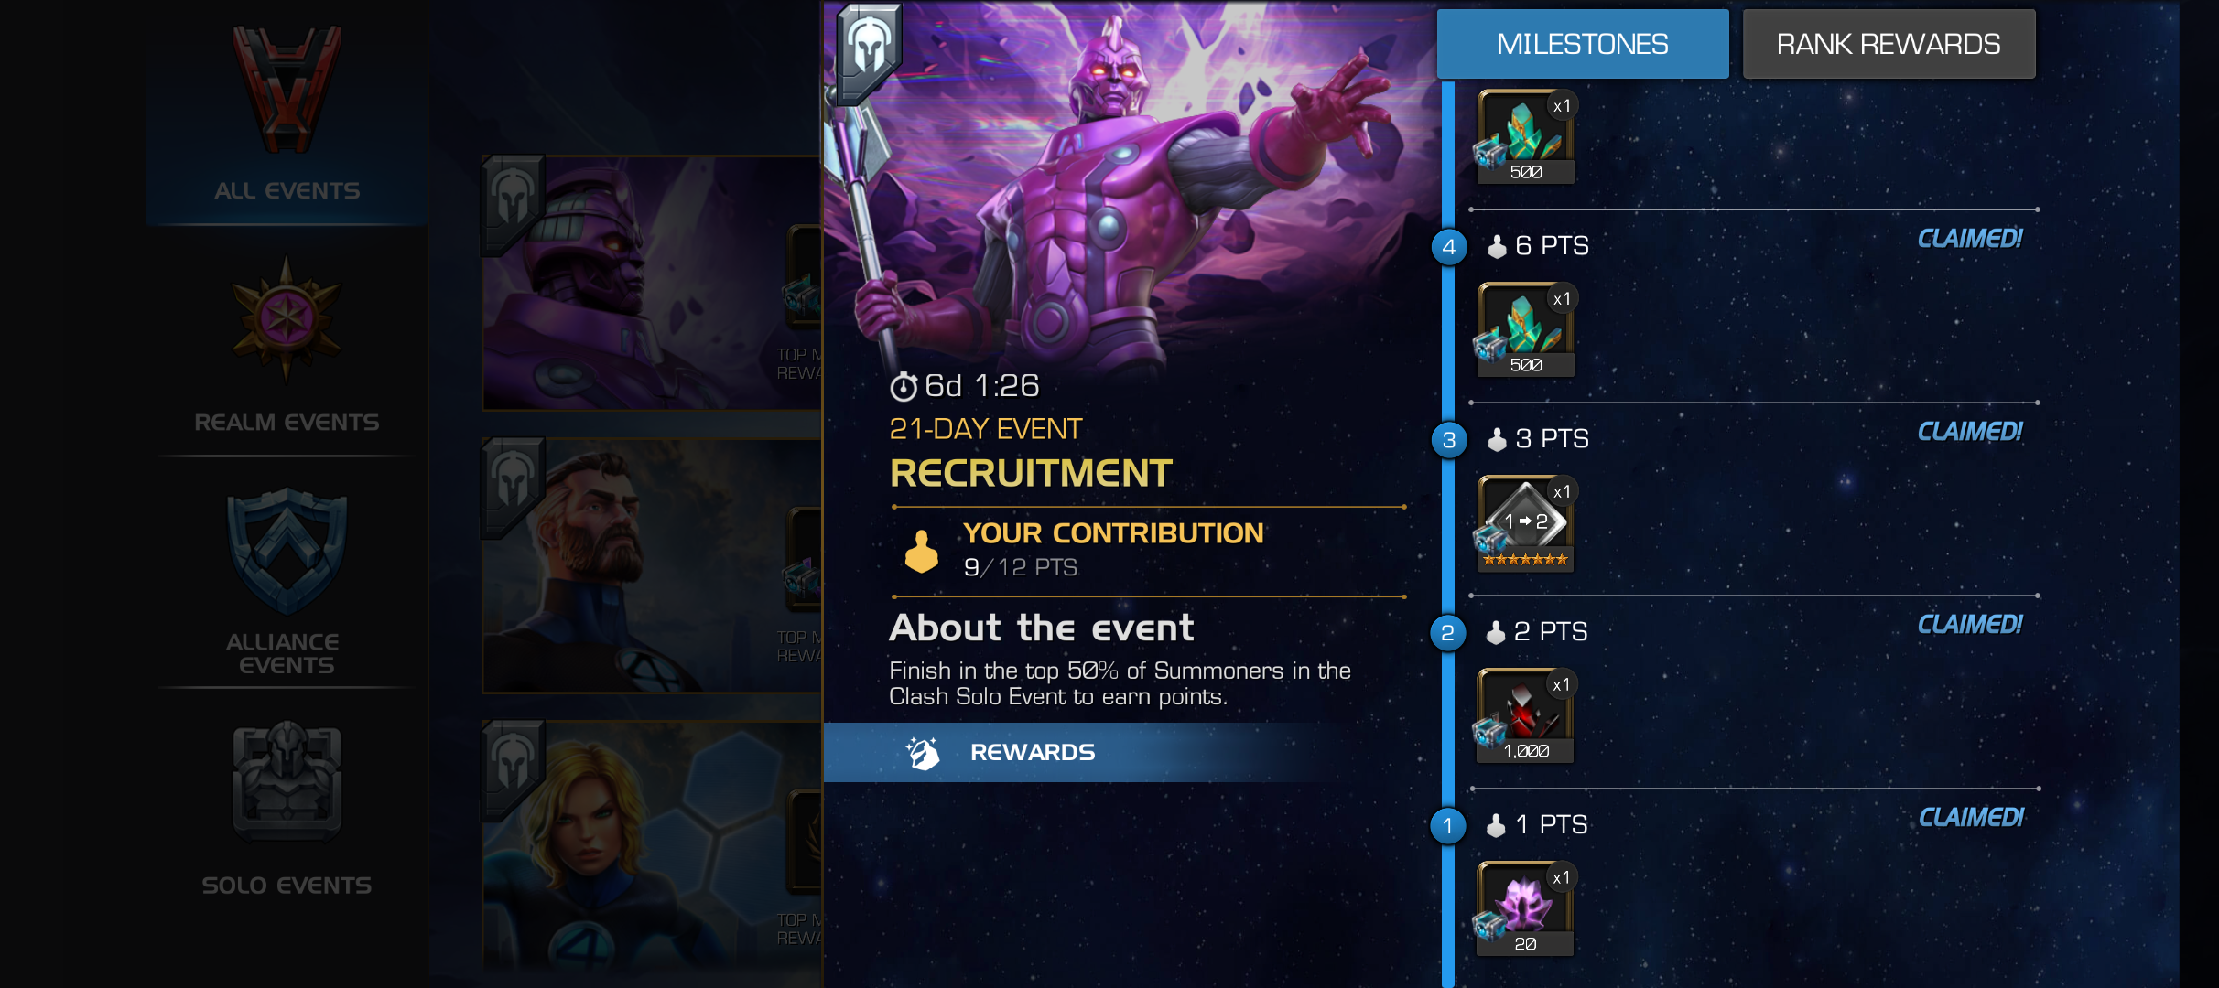Tap the 20 purple crystal shard reward
The height and width of the screenshot is (988, 2219).
pos(1525,908)
